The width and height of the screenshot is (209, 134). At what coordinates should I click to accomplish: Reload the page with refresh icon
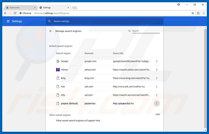(x=15, y=13)
